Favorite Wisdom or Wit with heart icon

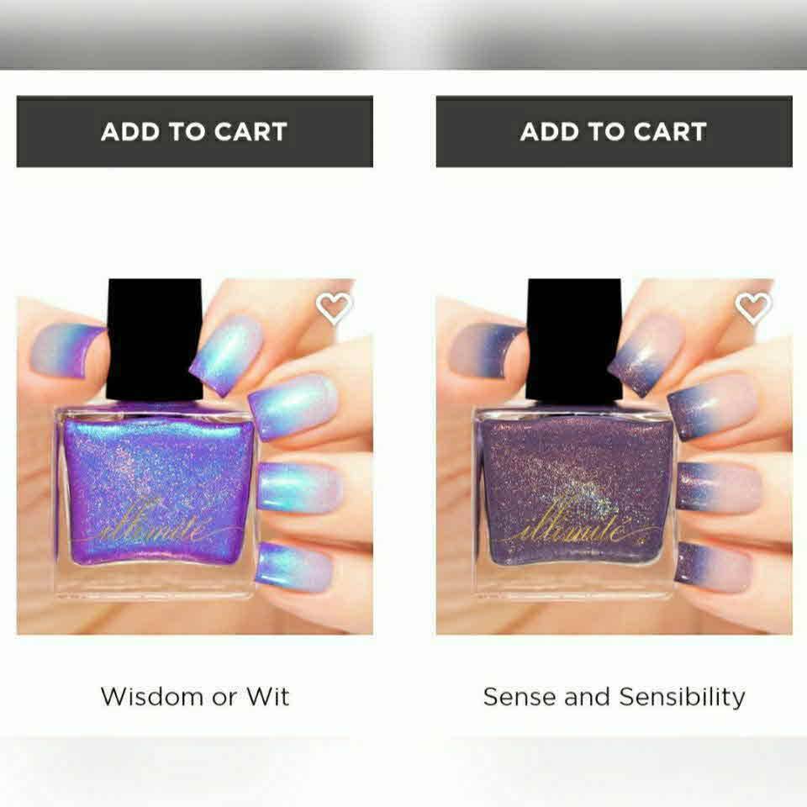pyautogui.click(x=334, y=308)
